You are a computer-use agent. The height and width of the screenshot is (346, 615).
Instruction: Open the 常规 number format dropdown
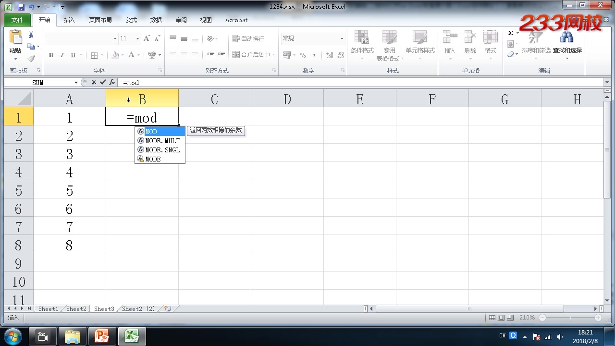(342, 38)
